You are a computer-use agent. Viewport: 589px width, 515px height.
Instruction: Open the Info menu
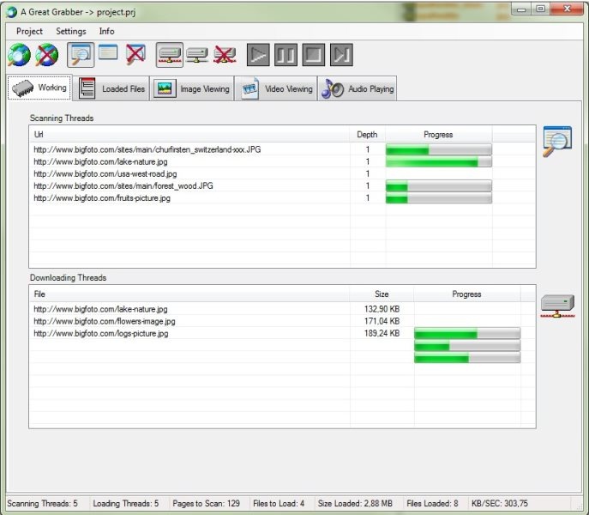[x=106, y=31]
